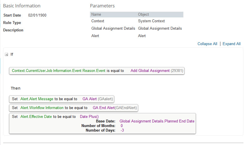This screenshot has height=145, width=246.
Task: Select Add Global Assignment (29381) value
Action: [x=157, y=71]
